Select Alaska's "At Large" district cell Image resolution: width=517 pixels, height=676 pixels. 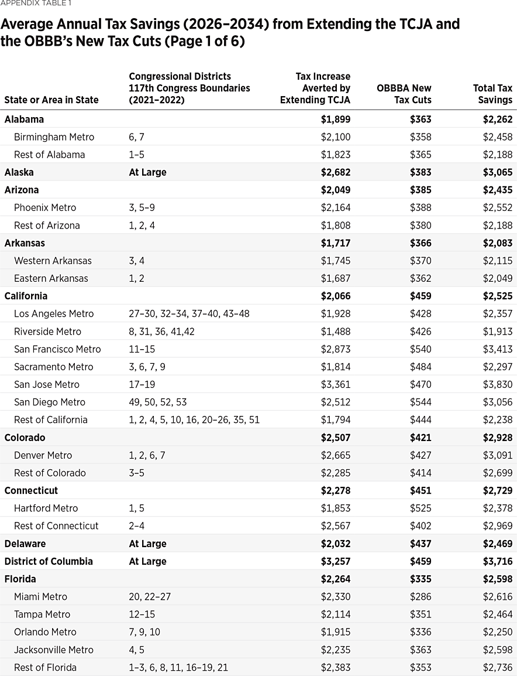pos(147,173)
